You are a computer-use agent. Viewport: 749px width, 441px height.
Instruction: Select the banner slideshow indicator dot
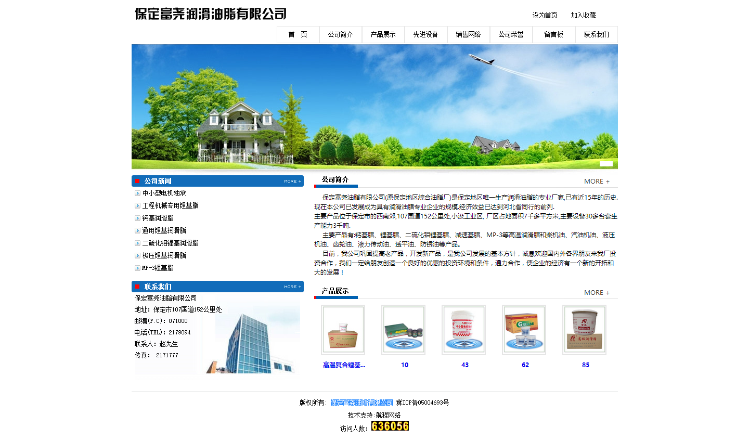606,164
